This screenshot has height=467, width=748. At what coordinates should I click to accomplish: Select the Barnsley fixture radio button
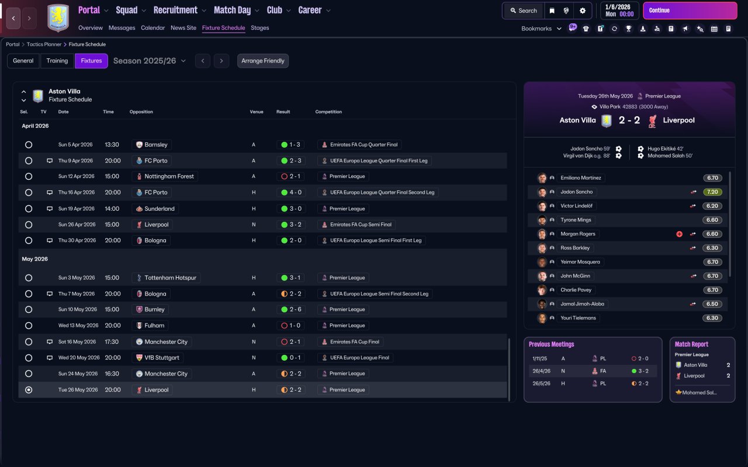click(x=29, y=145)
